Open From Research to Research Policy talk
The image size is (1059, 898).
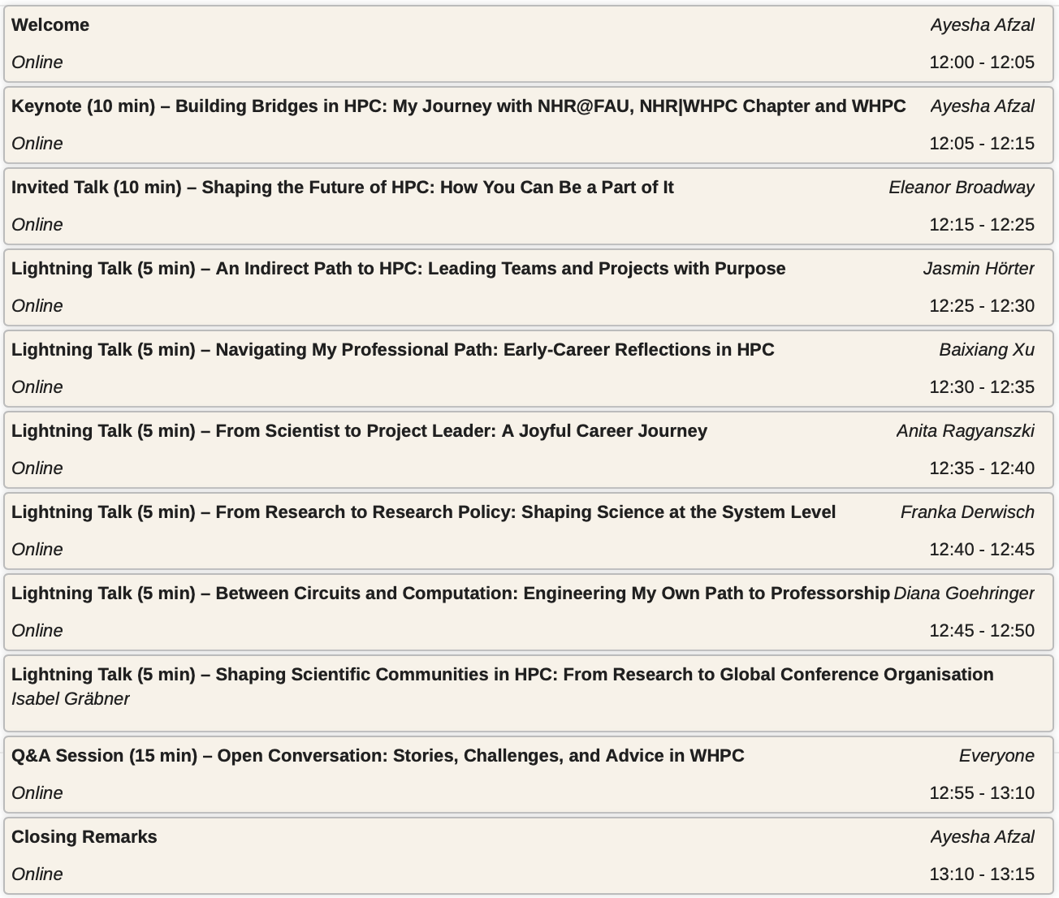point(423,512)
